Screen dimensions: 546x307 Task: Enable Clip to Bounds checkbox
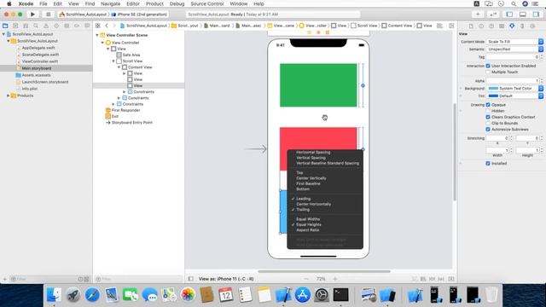click(x=488, y=123)
